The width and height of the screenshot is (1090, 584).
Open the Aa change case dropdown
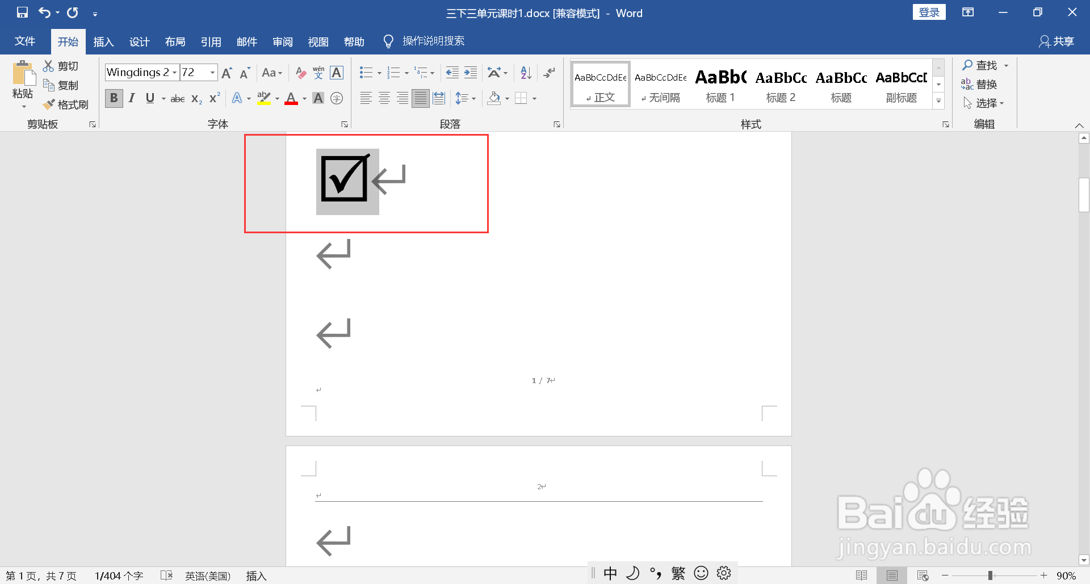pyautogui.click(x=272, y=73)
